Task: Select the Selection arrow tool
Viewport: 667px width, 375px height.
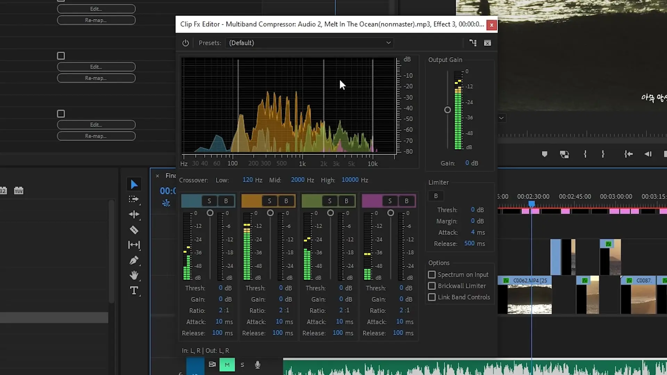Action: pos(134,184)
